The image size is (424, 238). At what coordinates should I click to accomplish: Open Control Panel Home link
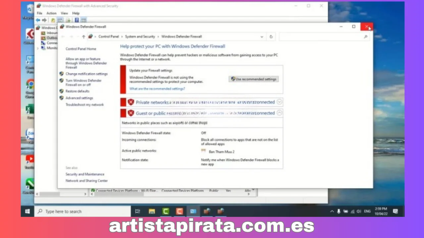pyautogui.click(x=81, y=49)
